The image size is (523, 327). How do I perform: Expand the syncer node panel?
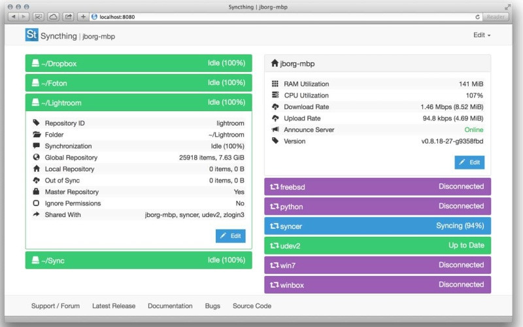[377, 226]
